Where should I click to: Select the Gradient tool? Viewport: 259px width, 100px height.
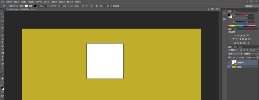(3, 53)
